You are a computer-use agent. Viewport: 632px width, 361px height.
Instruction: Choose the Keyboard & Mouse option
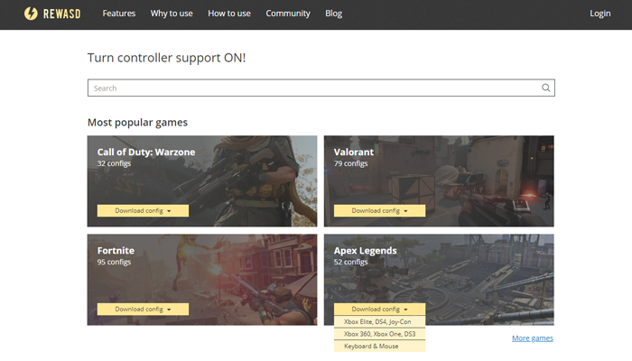point(380,346)
